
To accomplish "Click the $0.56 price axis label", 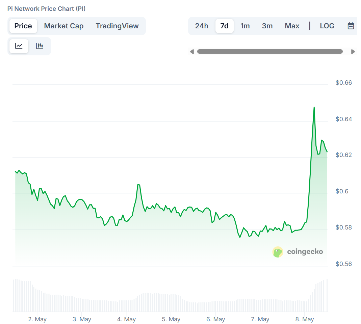I will tap(344, 264).
